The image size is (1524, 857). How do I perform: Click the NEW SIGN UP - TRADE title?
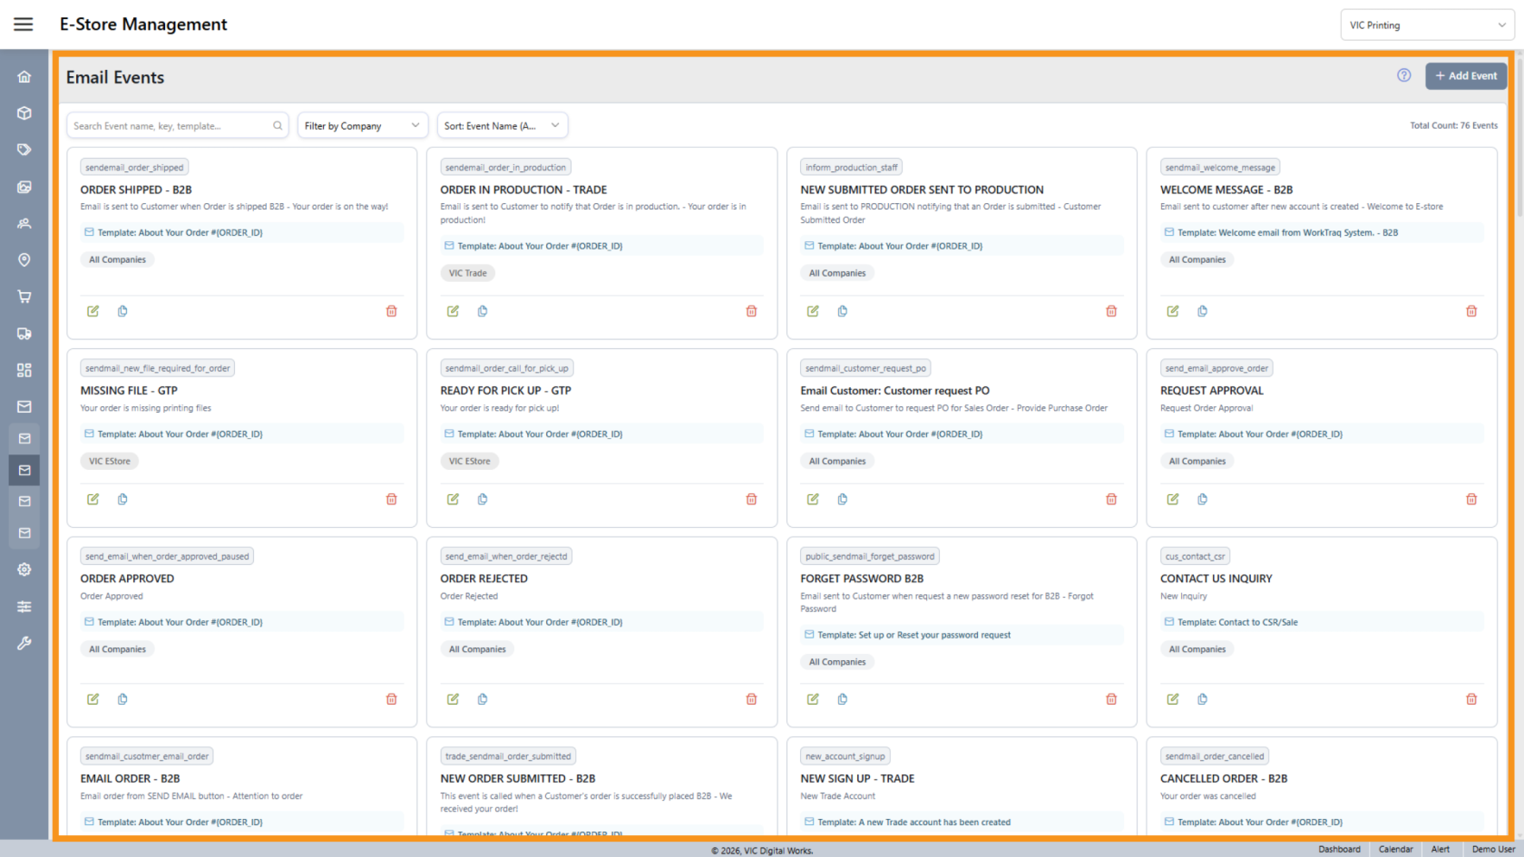coord(857,779)
